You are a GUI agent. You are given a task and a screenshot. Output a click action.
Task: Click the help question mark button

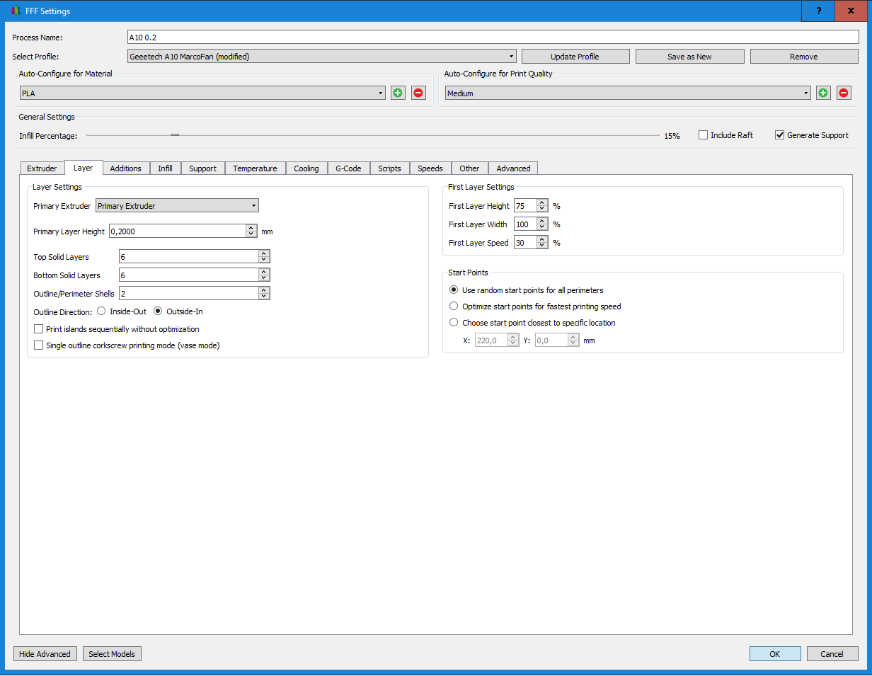[818, 11]
